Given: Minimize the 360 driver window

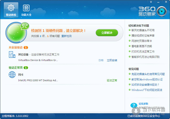Looking at the screenshot, I should click(158, 2).
